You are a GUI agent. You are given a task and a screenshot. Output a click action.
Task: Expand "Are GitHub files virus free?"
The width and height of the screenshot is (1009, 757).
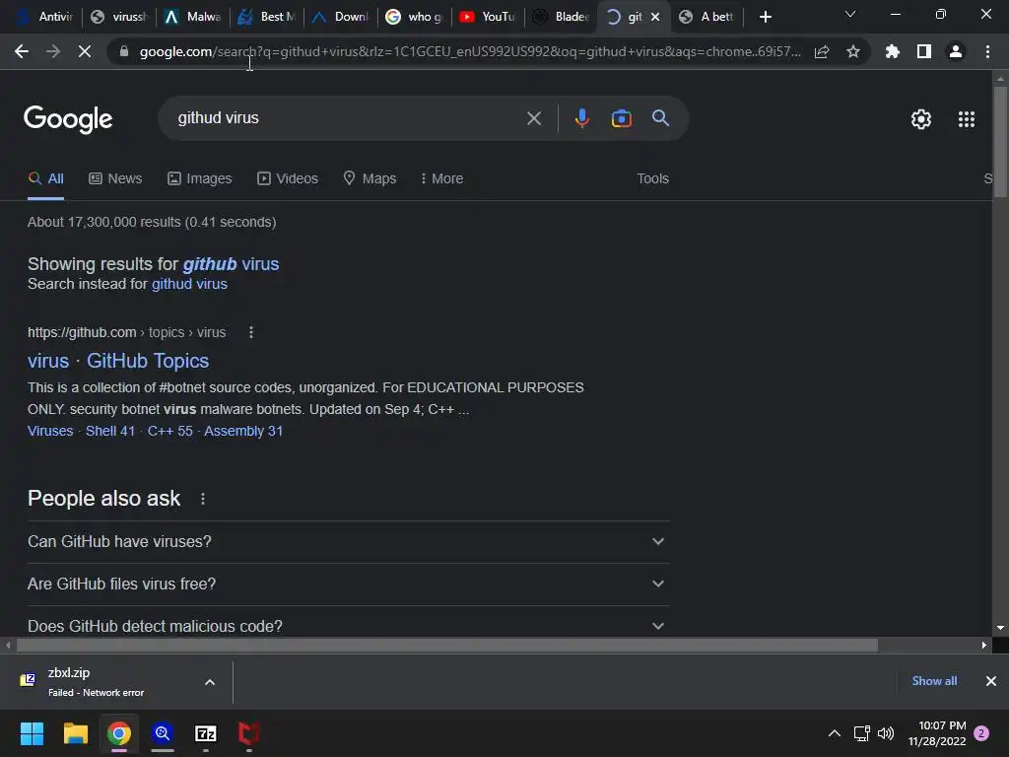[348, 584]
